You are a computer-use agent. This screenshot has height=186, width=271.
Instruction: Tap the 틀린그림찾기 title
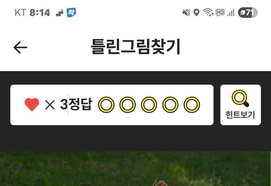pyautogui.click(x=135, y=46)
